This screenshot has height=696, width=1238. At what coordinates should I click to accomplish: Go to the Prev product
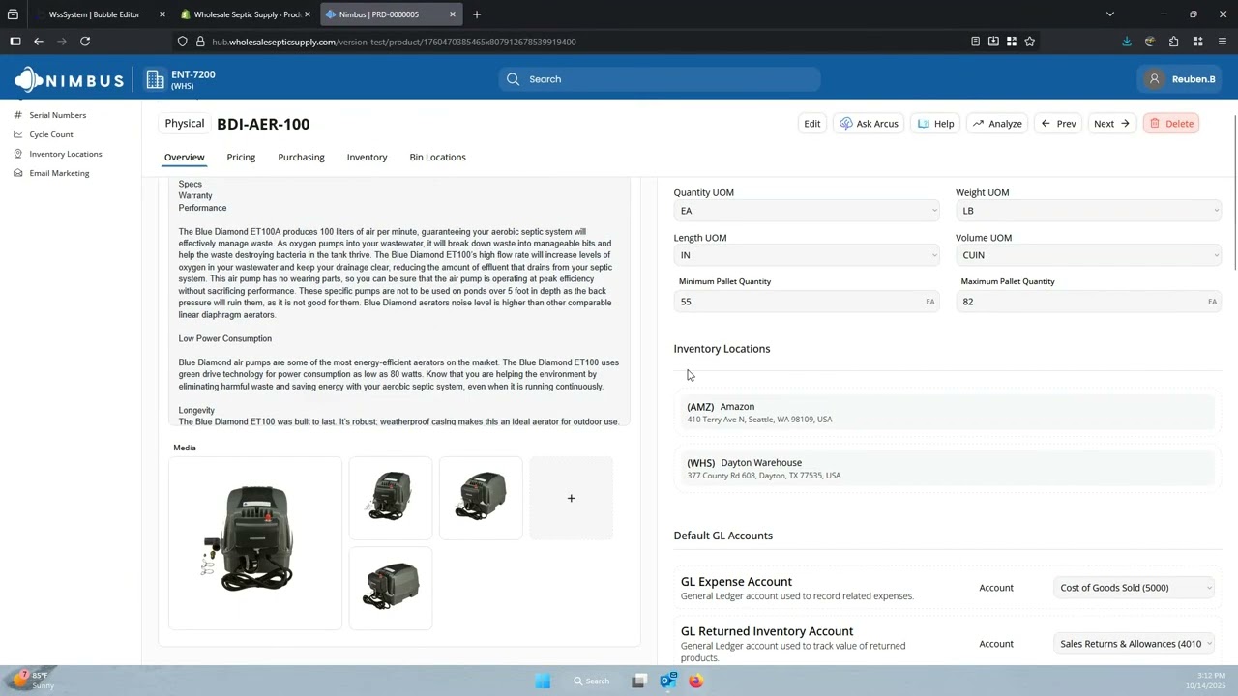[1058, 124]
